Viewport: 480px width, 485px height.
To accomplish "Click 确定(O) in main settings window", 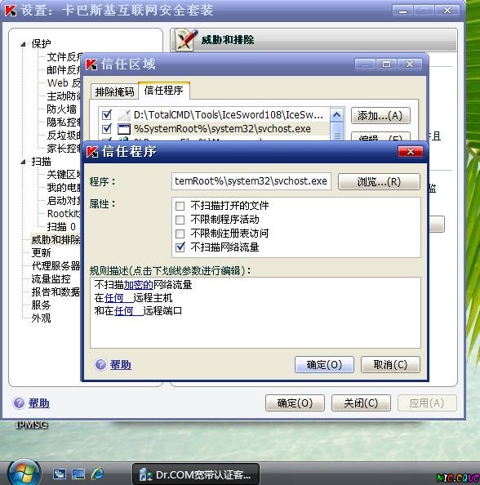I will coord(295,403).
